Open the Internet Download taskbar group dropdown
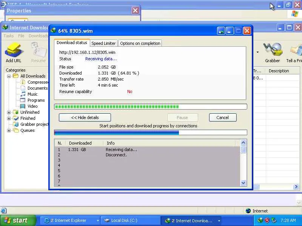 219,221
